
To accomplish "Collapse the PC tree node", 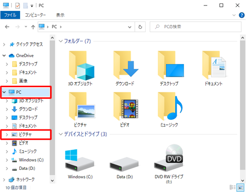I will [4, 92].
